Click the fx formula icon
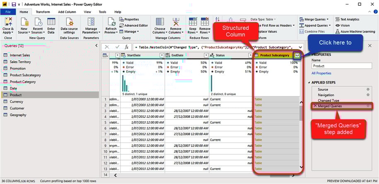 127,47
